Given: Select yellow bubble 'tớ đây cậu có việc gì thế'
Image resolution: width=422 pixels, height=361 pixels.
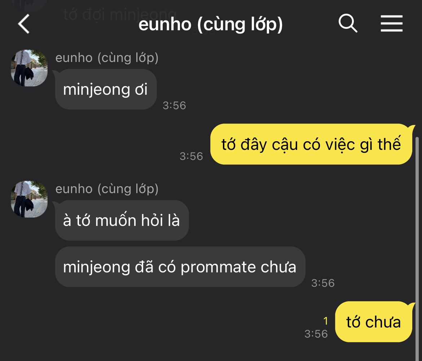Looking at the screenshot, I should [311, 144].
